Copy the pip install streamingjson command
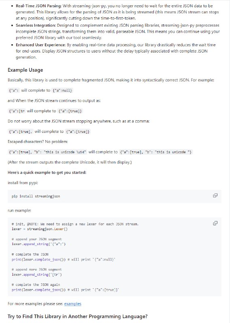This screenshot has height=323, width=230. [215, 195]
